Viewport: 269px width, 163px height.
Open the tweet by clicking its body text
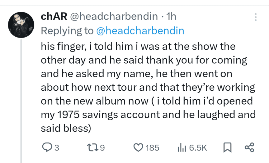(148, 87)
